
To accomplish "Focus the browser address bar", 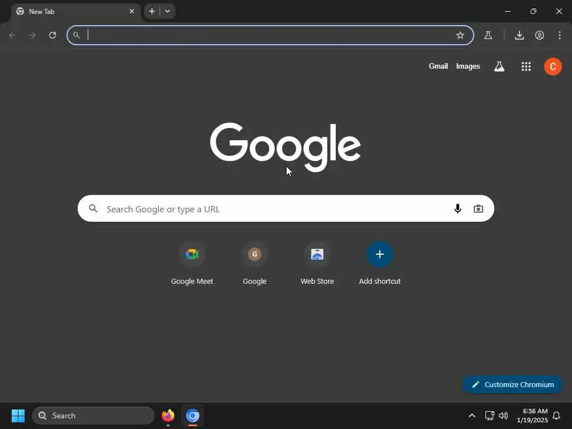I will pyautogui.click(x=270, y=35).
